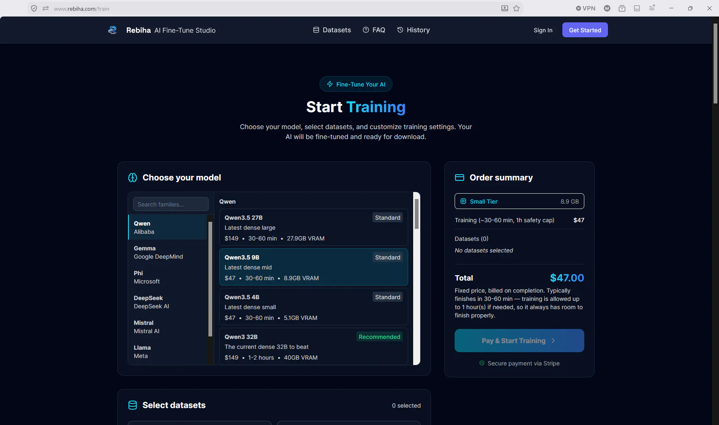The width and height of the screenshot is (719, 425).
Task: Select the DeepSeek family
Action: (168, 302)
